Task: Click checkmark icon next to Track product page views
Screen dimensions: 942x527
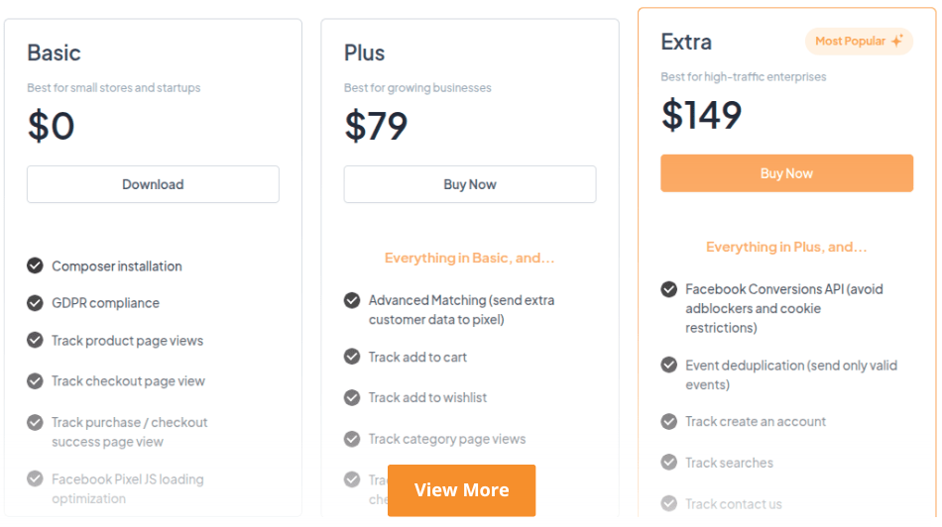Action: coord(35,340)
